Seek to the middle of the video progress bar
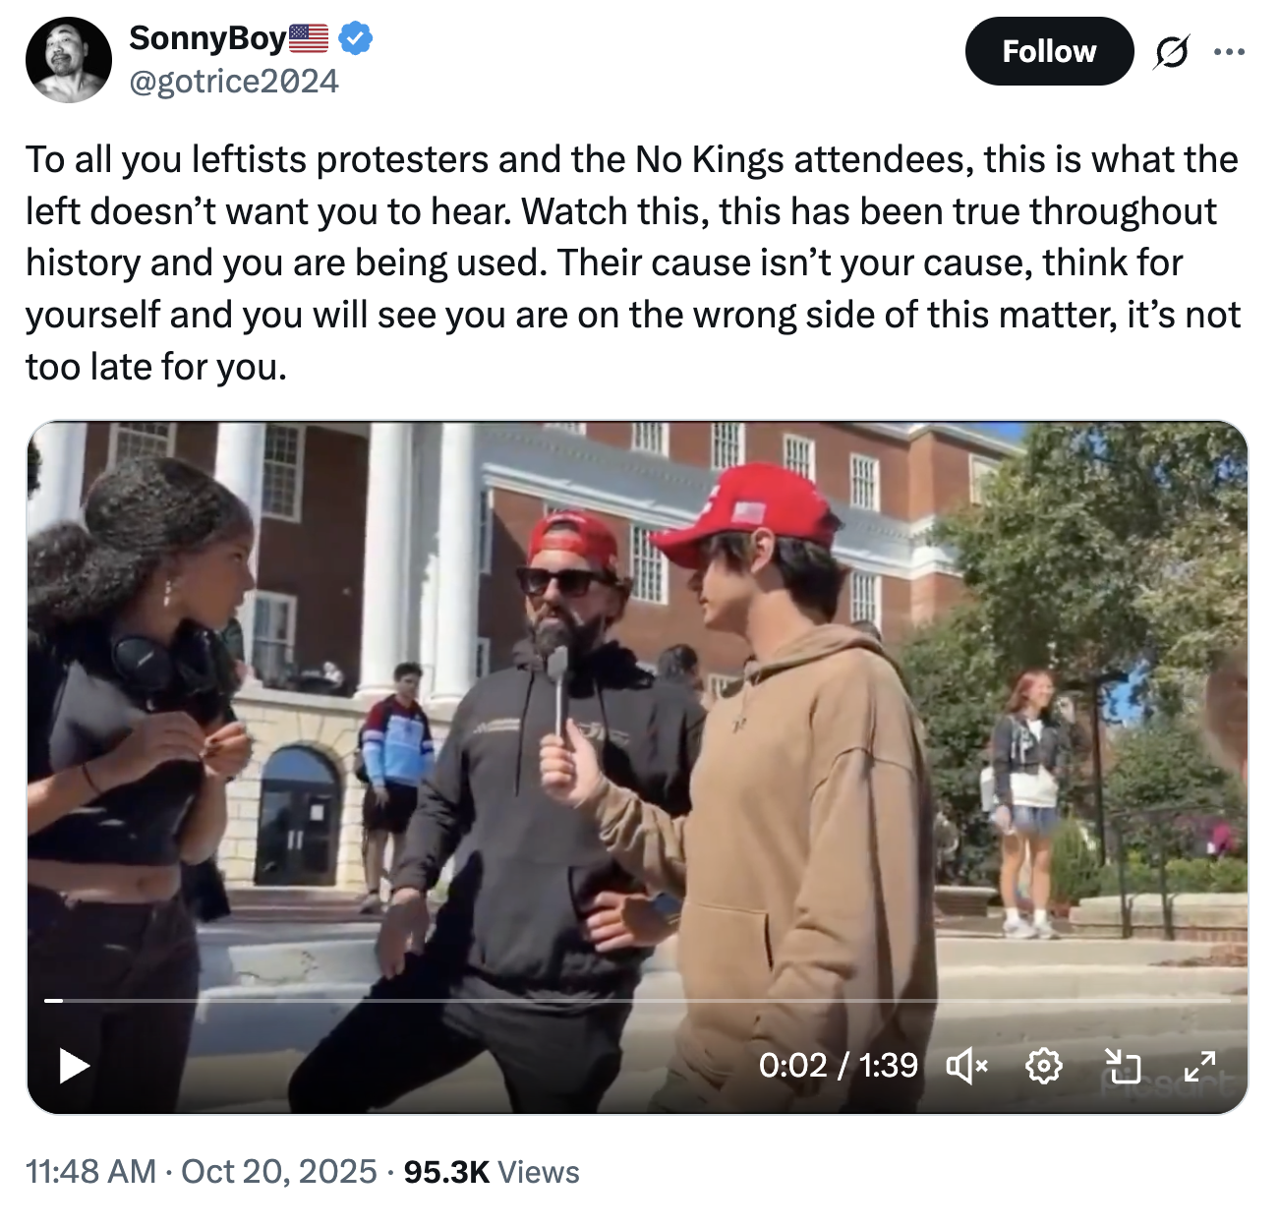This screenshot has width=1280, height=1227. [637, 1001]
